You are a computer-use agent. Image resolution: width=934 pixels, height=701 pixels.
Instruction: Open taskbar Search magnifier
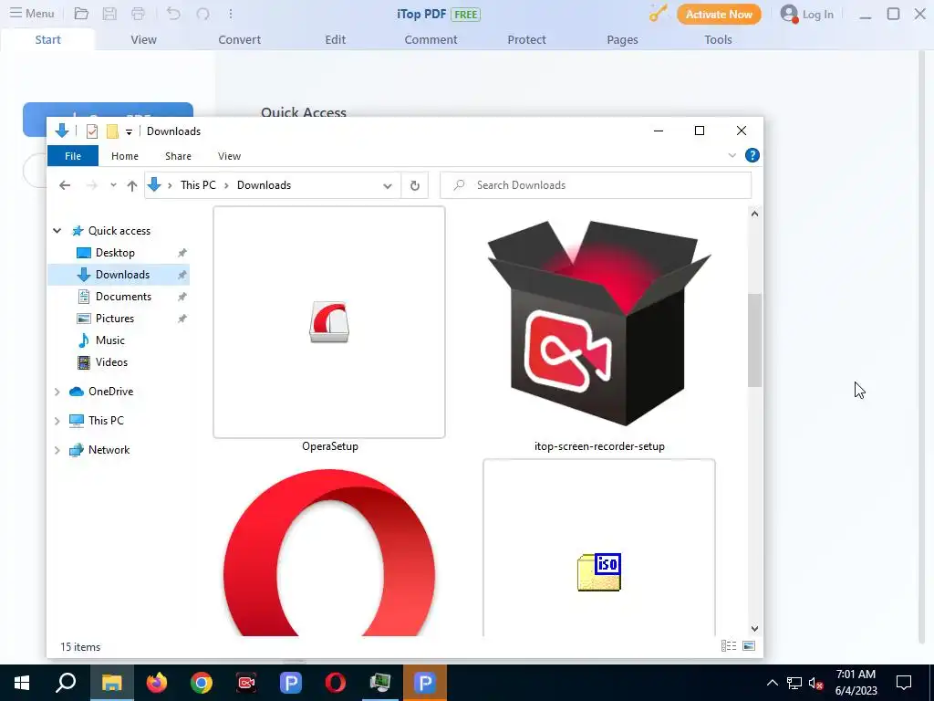(66, 683)
